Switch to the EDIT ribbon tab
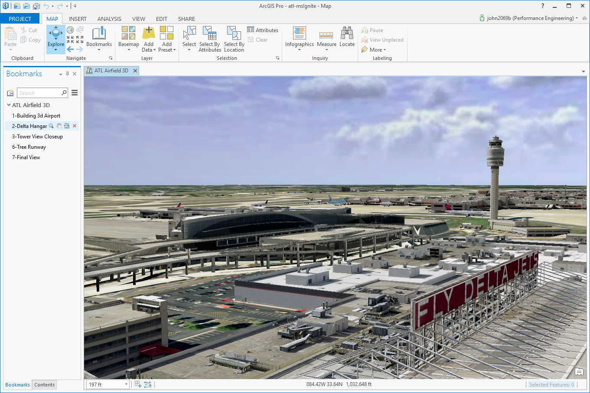590x393 pixels. coord(162,19)
